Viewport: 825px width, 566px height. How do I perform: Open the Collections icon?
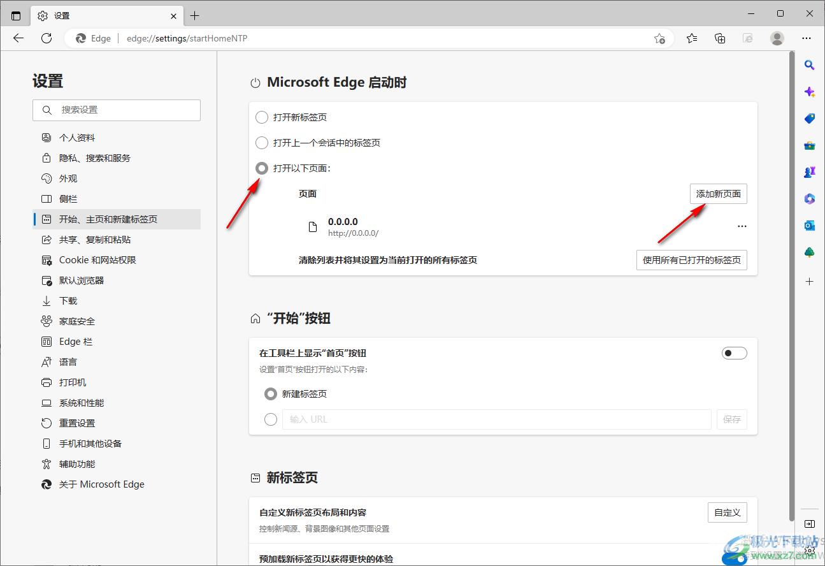(720, 38)
